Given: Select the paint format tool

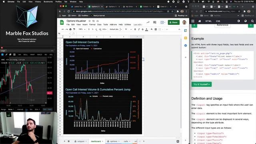Looking at the screenshot, I should (x=74, y=29).
